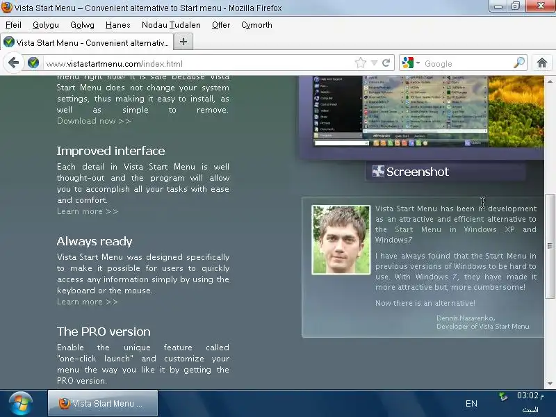The height and width of the screenshot is (417, 556).
Task: Click the scrollbar up arrow
Action: click(x=550, y=81)
